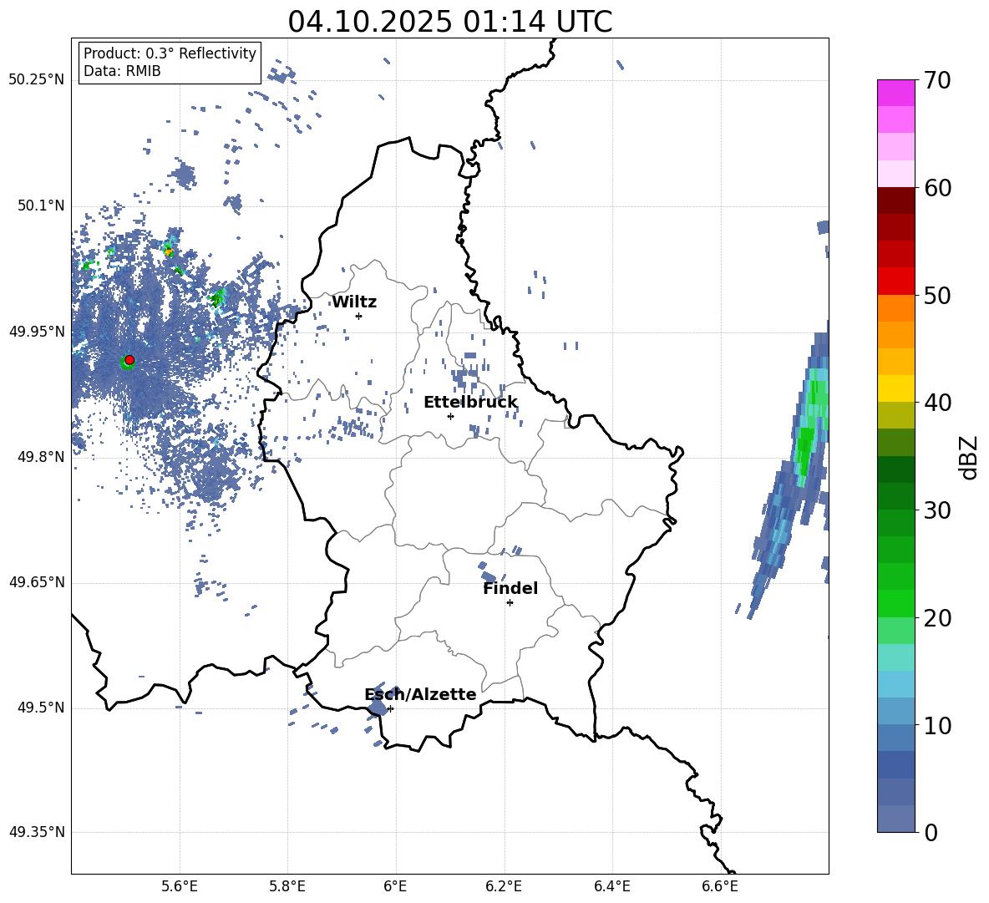Click the 40 tick on colorbar
The width and height of the screenshot is (989, 903).
(x=937, y=403)
